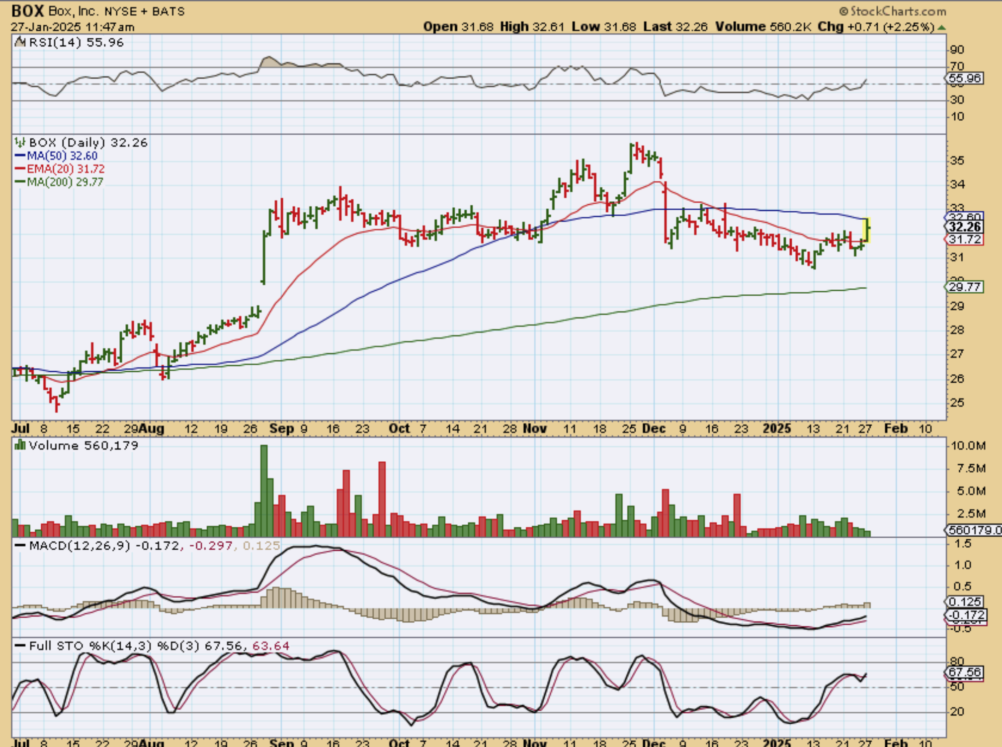
Task: Click the green up-arrow beside Chg percentage
Action: click(x=941, y=27)
